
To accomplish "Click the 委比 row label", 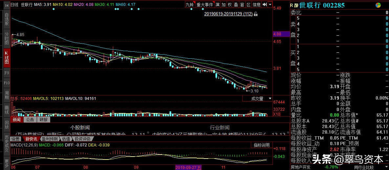I will click(296, 13).
